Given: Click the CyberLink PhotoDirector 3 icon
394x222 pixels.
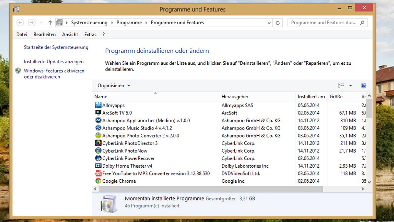Looking at the screenshot, I should click(x=97, y=143).
